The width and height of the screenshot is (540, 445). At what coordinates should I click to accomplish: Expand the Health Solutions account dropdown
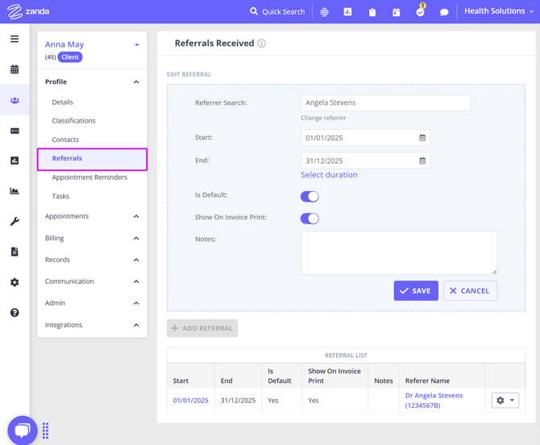(x=499, y=11)
